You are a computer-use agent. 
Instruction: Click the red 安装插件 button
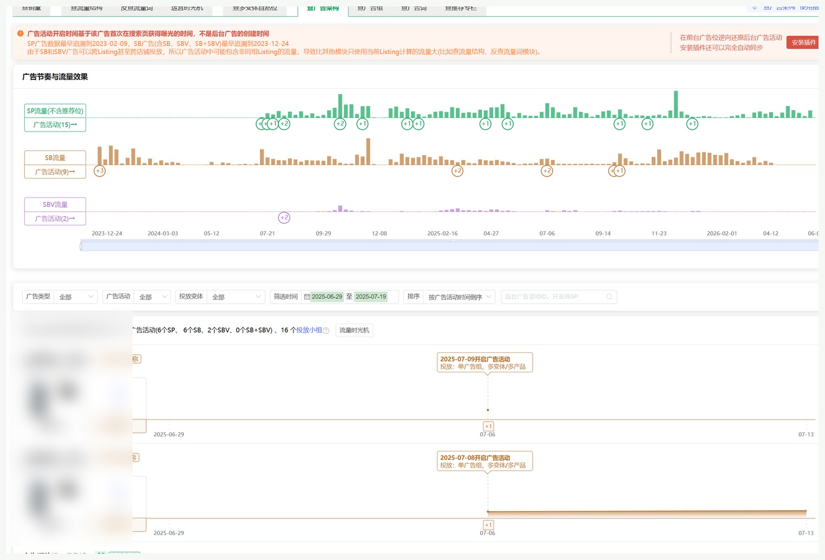pyautogui.click(x=803, y=42)
